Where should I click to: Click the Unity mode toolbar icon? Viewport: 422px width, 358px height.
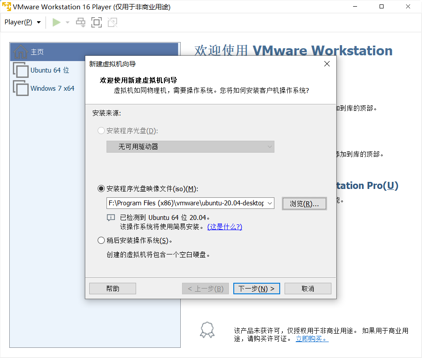tap(113, 23)
